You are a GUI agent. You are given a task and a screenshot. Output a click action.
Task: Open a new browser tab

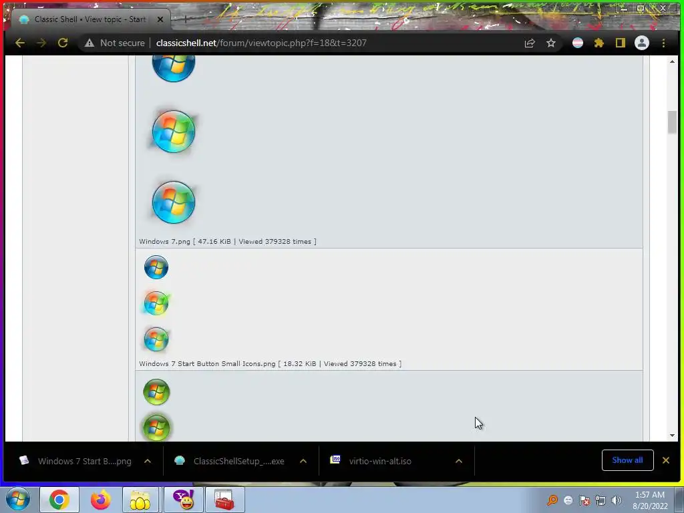pos(186,19)
